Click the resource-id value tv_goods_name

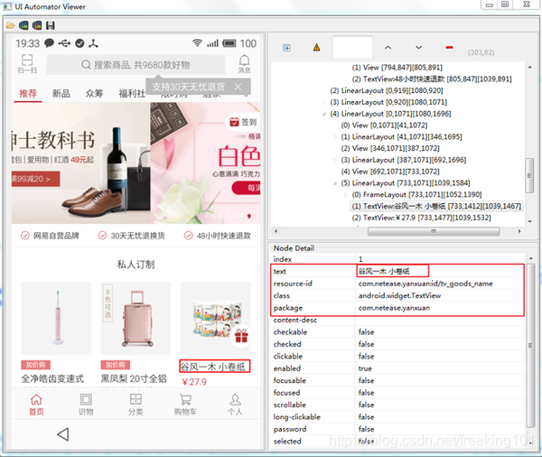[425, 284]
